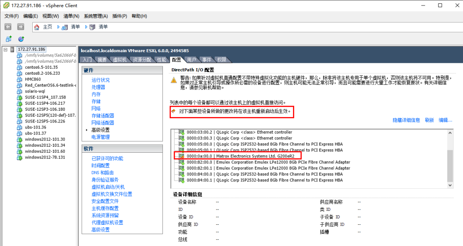Open the 插件(P) menu

(x=119, y=16)
